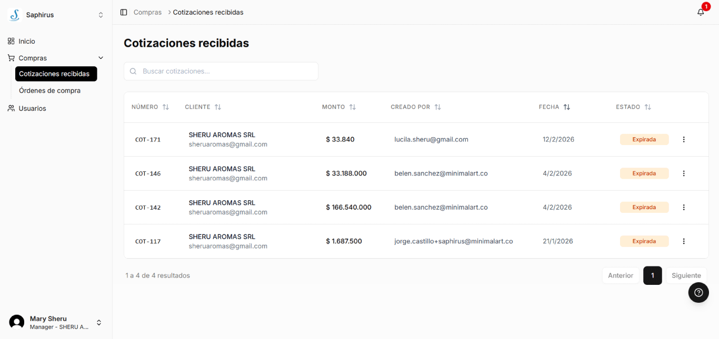
Task: Open actions menu for COT-171 row
Action: (684, 139)
